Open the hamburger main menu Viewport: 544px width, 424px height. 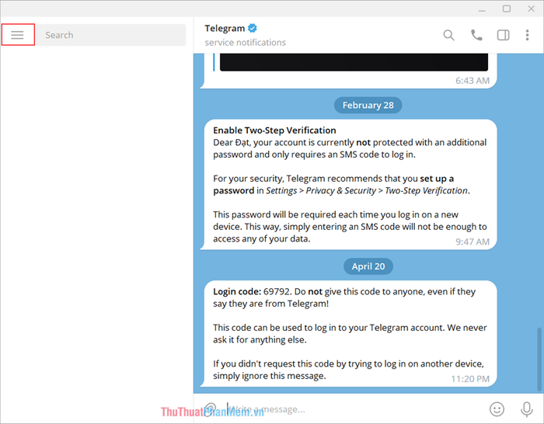tap(17, 35)
